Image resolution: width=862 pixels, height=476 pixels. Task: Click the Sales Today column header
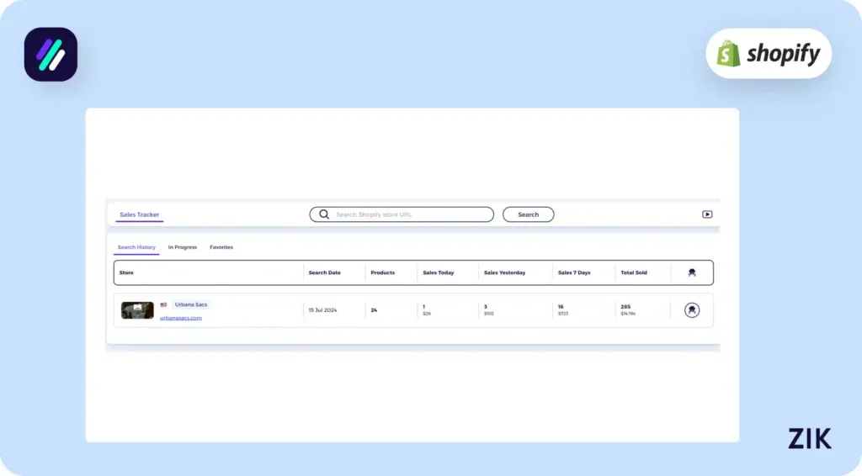(438, 272)
